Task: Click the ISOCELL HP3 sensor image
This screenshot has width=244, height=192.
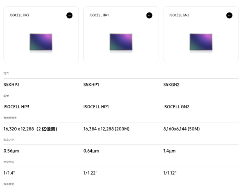Action: pyautogui.click(x=41, y=42)
